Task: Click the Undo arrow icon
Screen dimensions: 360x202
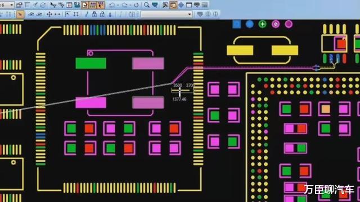Action: [111, 5]
